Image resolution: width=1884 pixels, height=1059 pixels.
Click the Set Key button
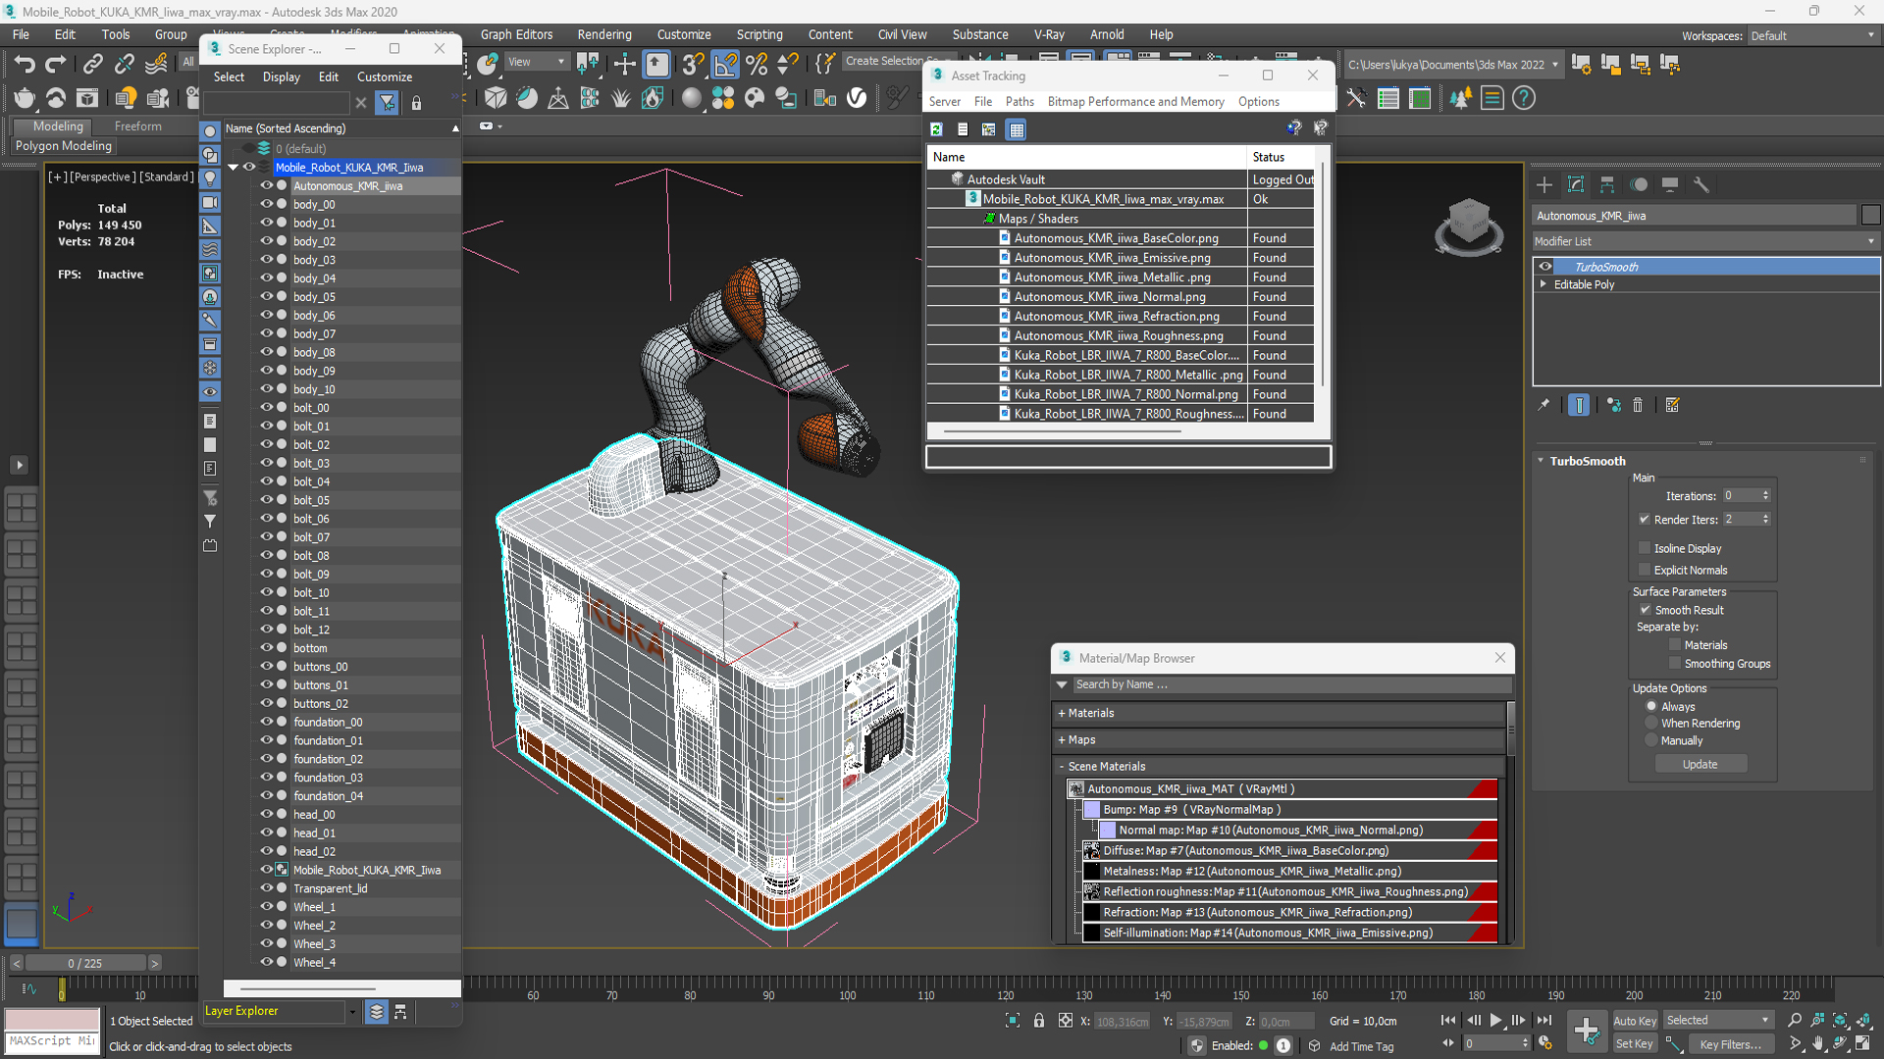coord(1635,1044)
